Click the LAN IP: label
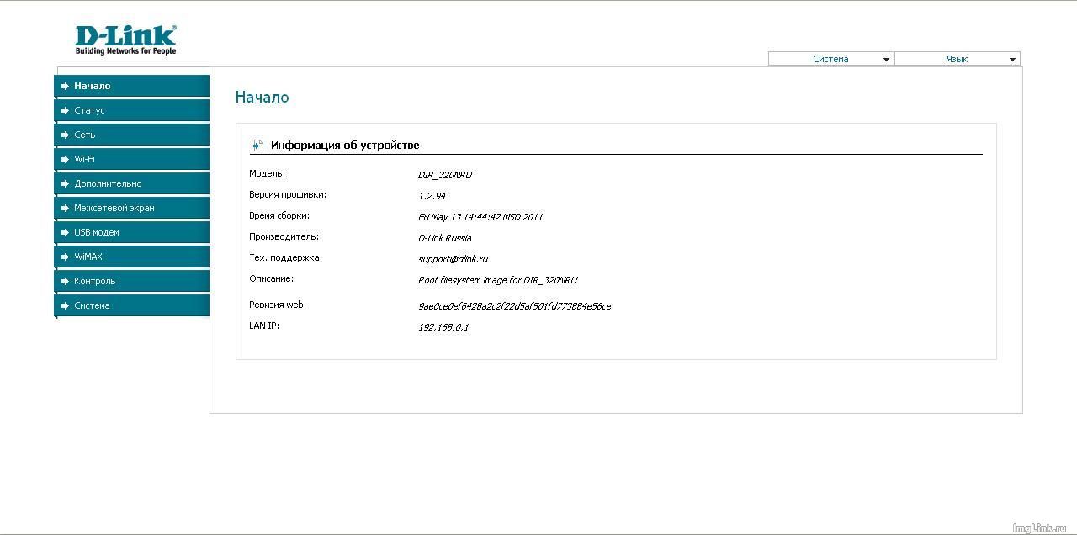Screen dimensions: 1077x535 [x=264, y=326]
